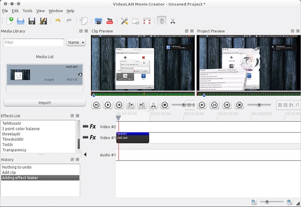Zoom in the timeline
Viewport: 301px width, 207px height.
[x=289, y=202]
